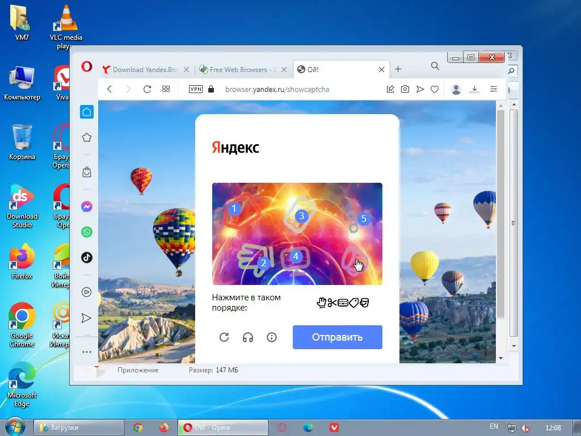Viewport: 581px width, 436px height.
Task: Click captcha marker number 1
Action: (x=234, y=208)
